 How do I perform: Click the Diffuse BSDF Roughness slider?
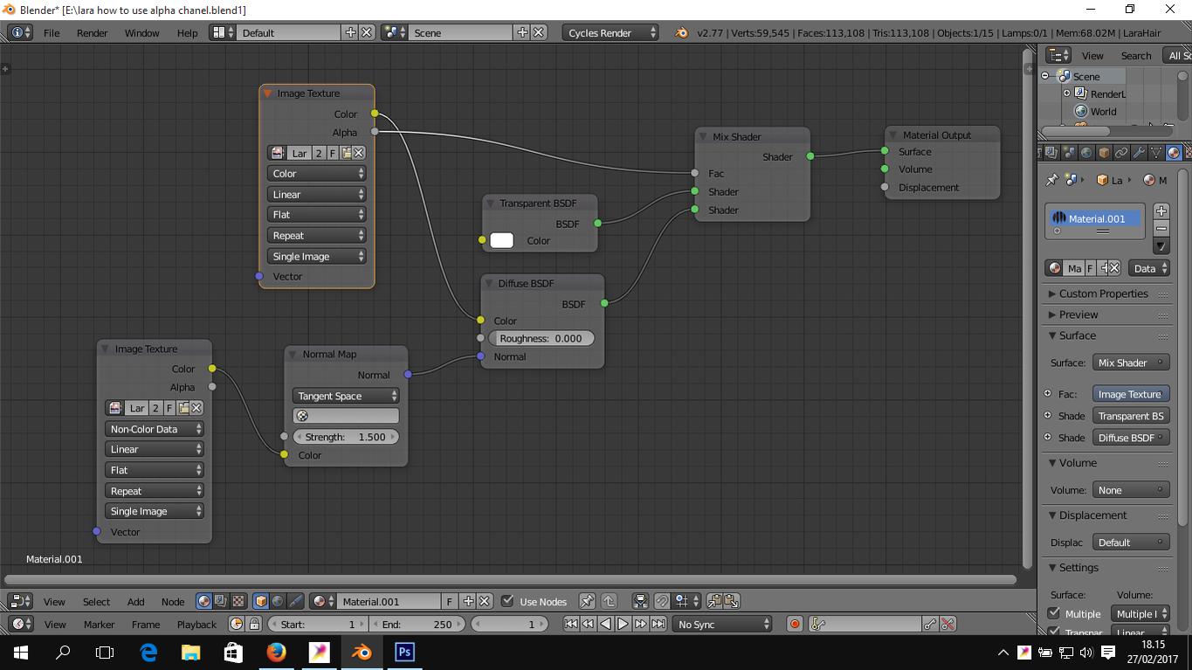pyautogui.click(x=541, y=338)
